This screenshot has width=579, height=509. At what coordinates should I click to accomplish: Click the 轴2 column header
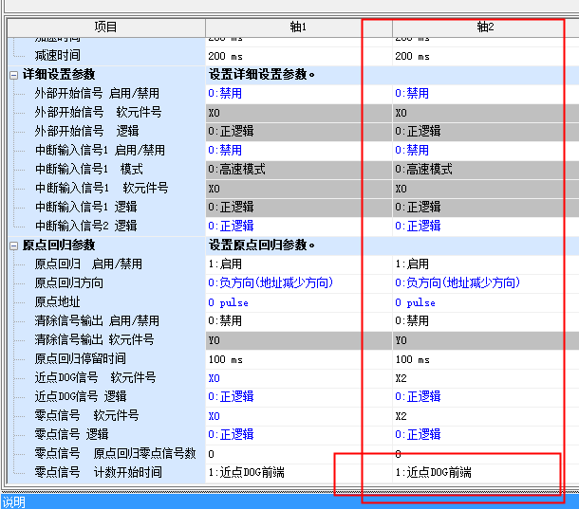(484, 27)
